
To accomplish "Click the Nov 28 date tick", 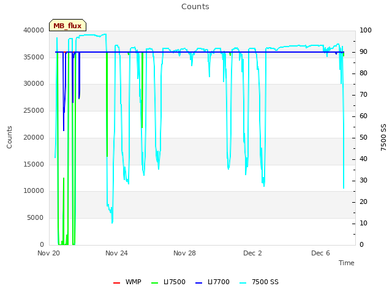I will (x=184, y=253).
